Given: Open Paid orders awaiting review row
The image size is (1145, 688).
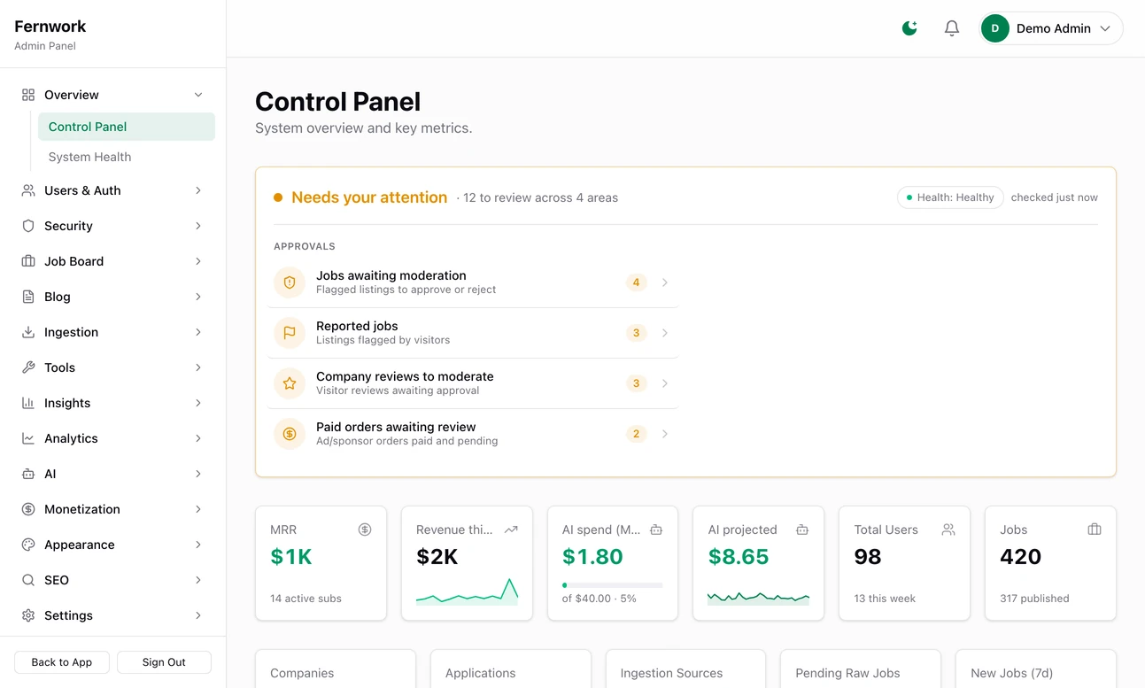Looking at the screenshot, I should [473, 434].
